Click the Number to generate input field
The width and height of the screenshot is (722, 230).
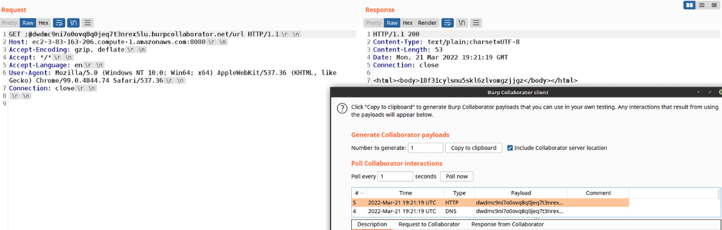coord(425,148)
